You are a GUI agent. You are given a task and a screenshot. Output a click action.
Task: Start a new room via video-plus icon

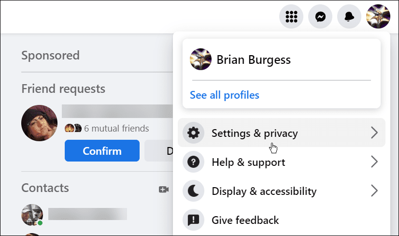click(164, 190)
